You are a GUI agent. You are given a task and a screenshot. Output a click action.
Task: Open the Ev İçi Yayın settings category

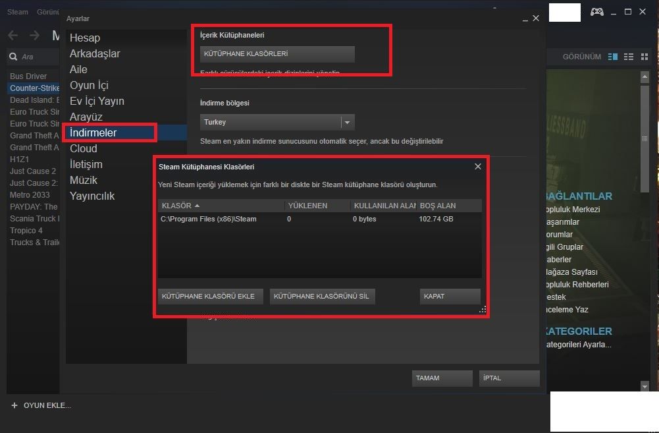coord(97,101)
